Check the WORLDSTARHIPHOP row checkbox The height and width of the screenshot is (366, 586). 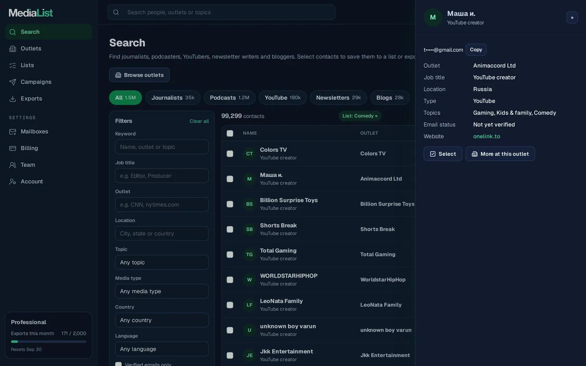pyautogui.click(x=230, y=280)
